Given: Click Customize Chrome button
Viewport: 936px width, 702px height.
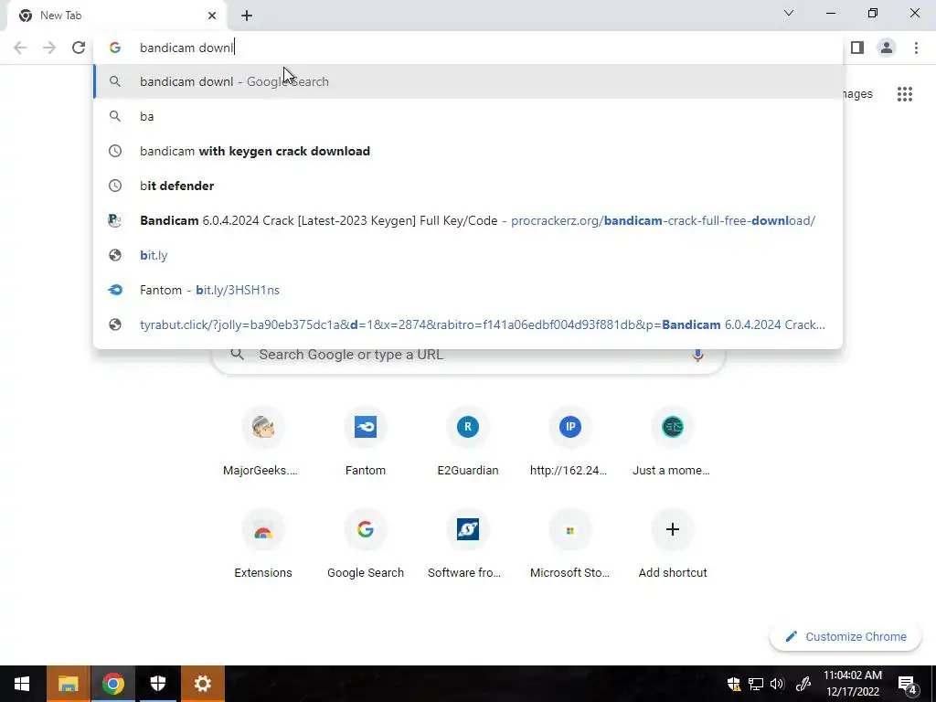Looking at the screenshot, I should 846,637.
